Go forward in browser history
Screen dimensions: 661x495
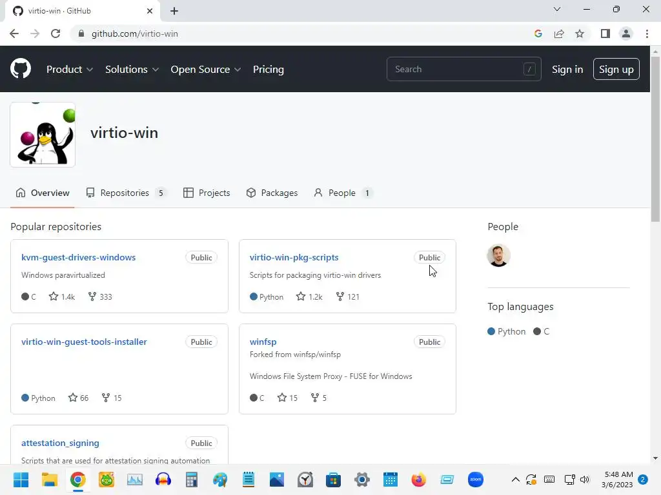[x=35, y=34]
